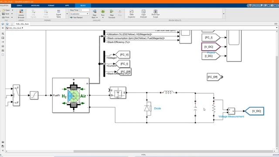Expand the Open dropdown arrow

pos(12,10)
